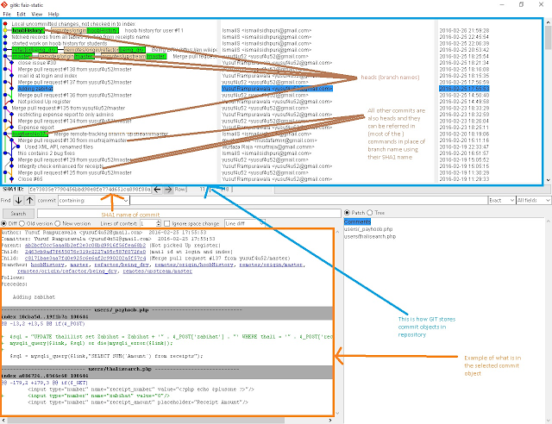Screen dimensions: 552x424
Task: Open the second Child commit SHA link
Action: coord(85,259)
